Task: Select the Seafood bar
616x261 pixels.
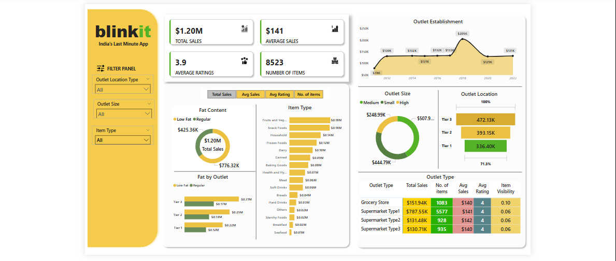Action: click(x=290, y=233)
